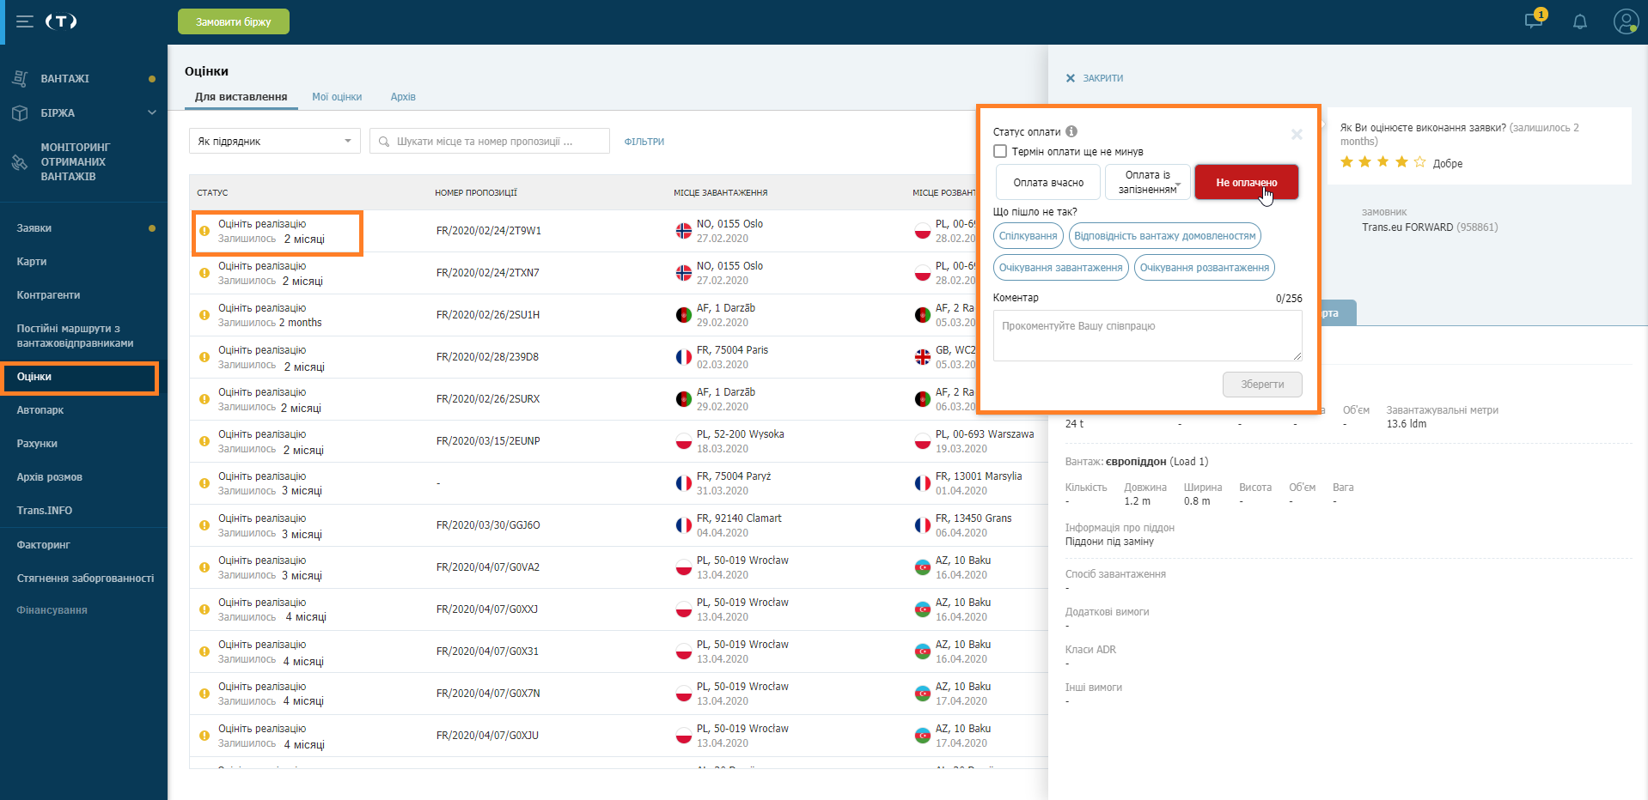Open the chat messages icon with badge
1648x800 pixels.
(x=1534, y=20)
